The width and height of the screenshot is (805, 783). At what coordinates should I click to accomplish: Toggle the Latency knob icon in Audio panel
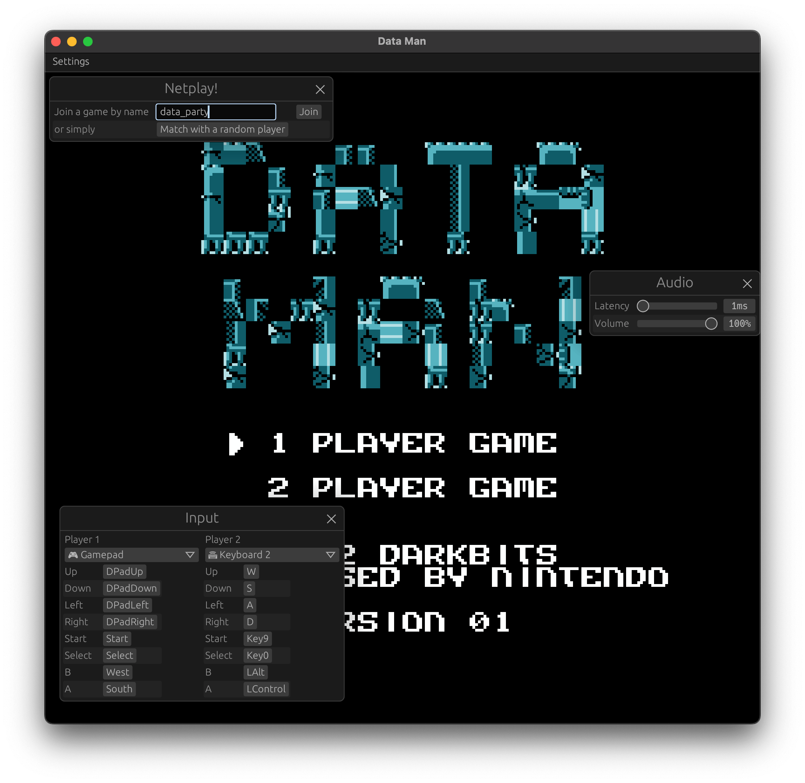click(x=642, y=306)
